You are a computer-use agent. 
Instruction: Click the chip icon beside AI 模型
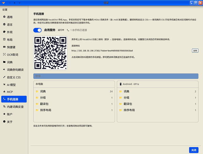coord(4,85)
